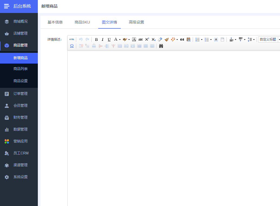Click the delete table row icon

[x=100, y=46]
